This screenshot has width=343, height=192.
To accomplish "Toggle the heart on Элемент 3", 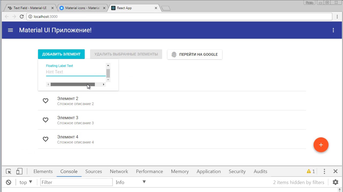I will click(x=46, y=120).
